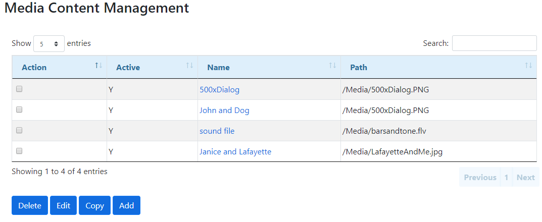Click the Name column sort arrows icon
542x222 pixels.
tap(332, 66)
